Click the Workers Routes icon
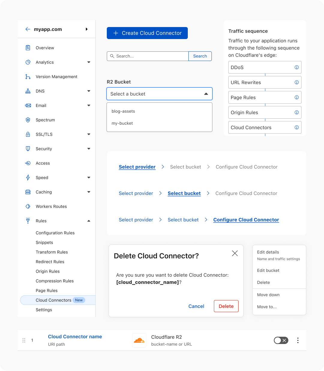324x371 pixels. click(x=28, y=206)
